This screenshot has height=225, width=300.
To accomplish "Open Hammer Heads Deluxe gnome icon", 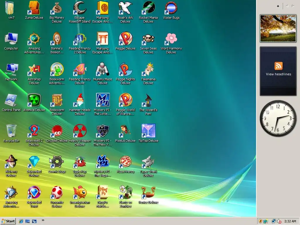I will [x=80, y=100].
